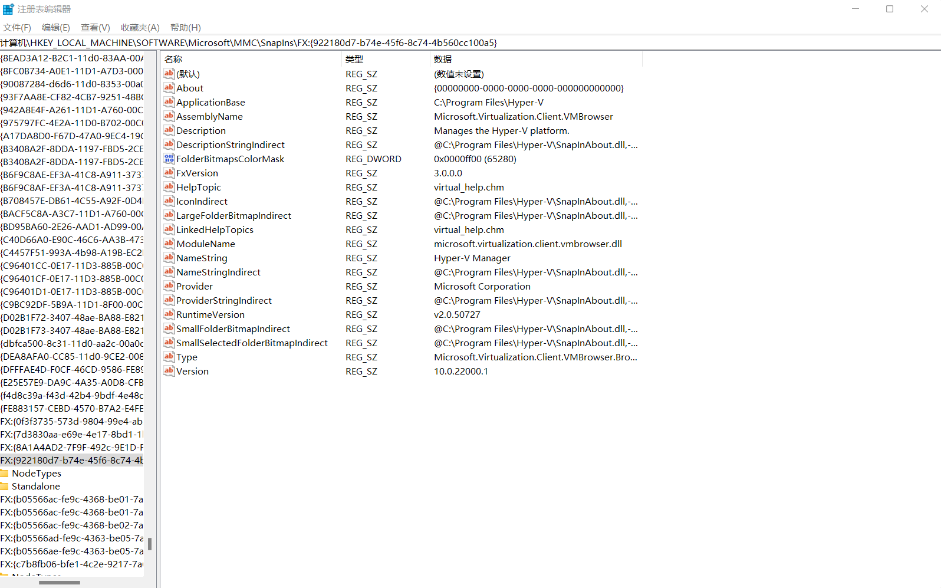The image size is (941, 588).
Task: Click the string icon beside About
Action: tap(169, 88)
